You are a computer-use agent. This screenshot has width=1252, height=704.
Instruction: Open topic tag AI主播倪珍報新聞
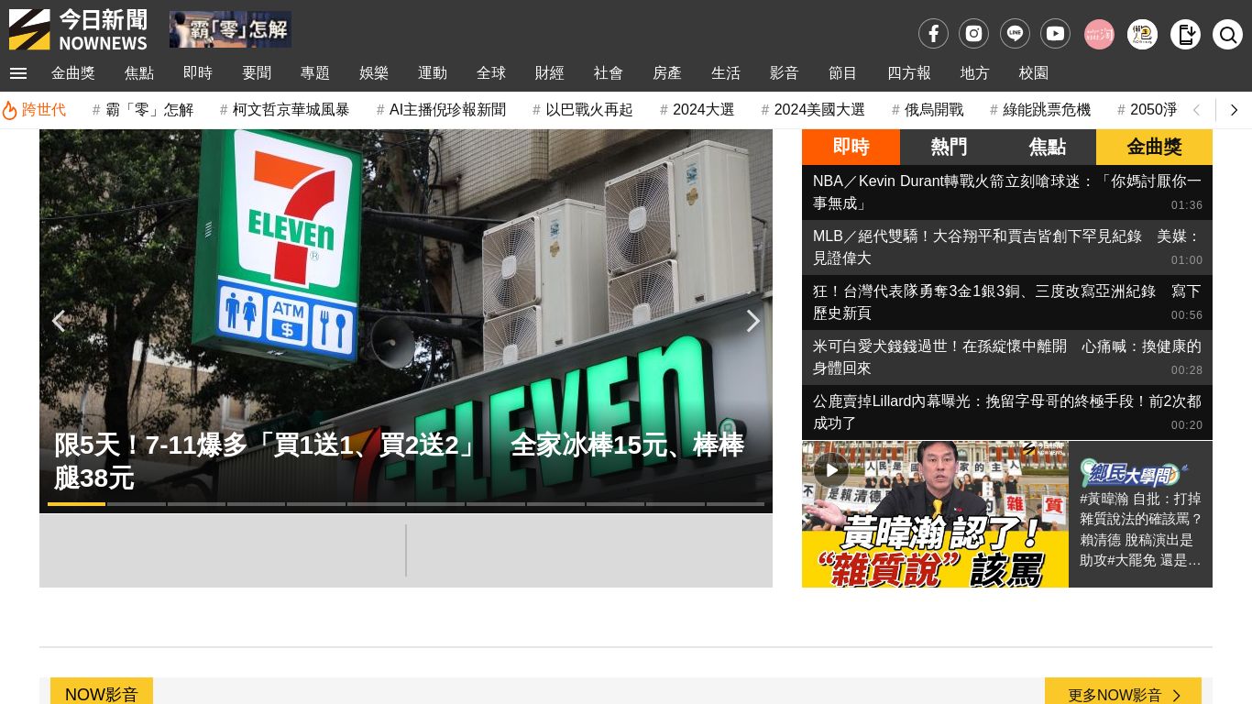click(x=441, y=110)
